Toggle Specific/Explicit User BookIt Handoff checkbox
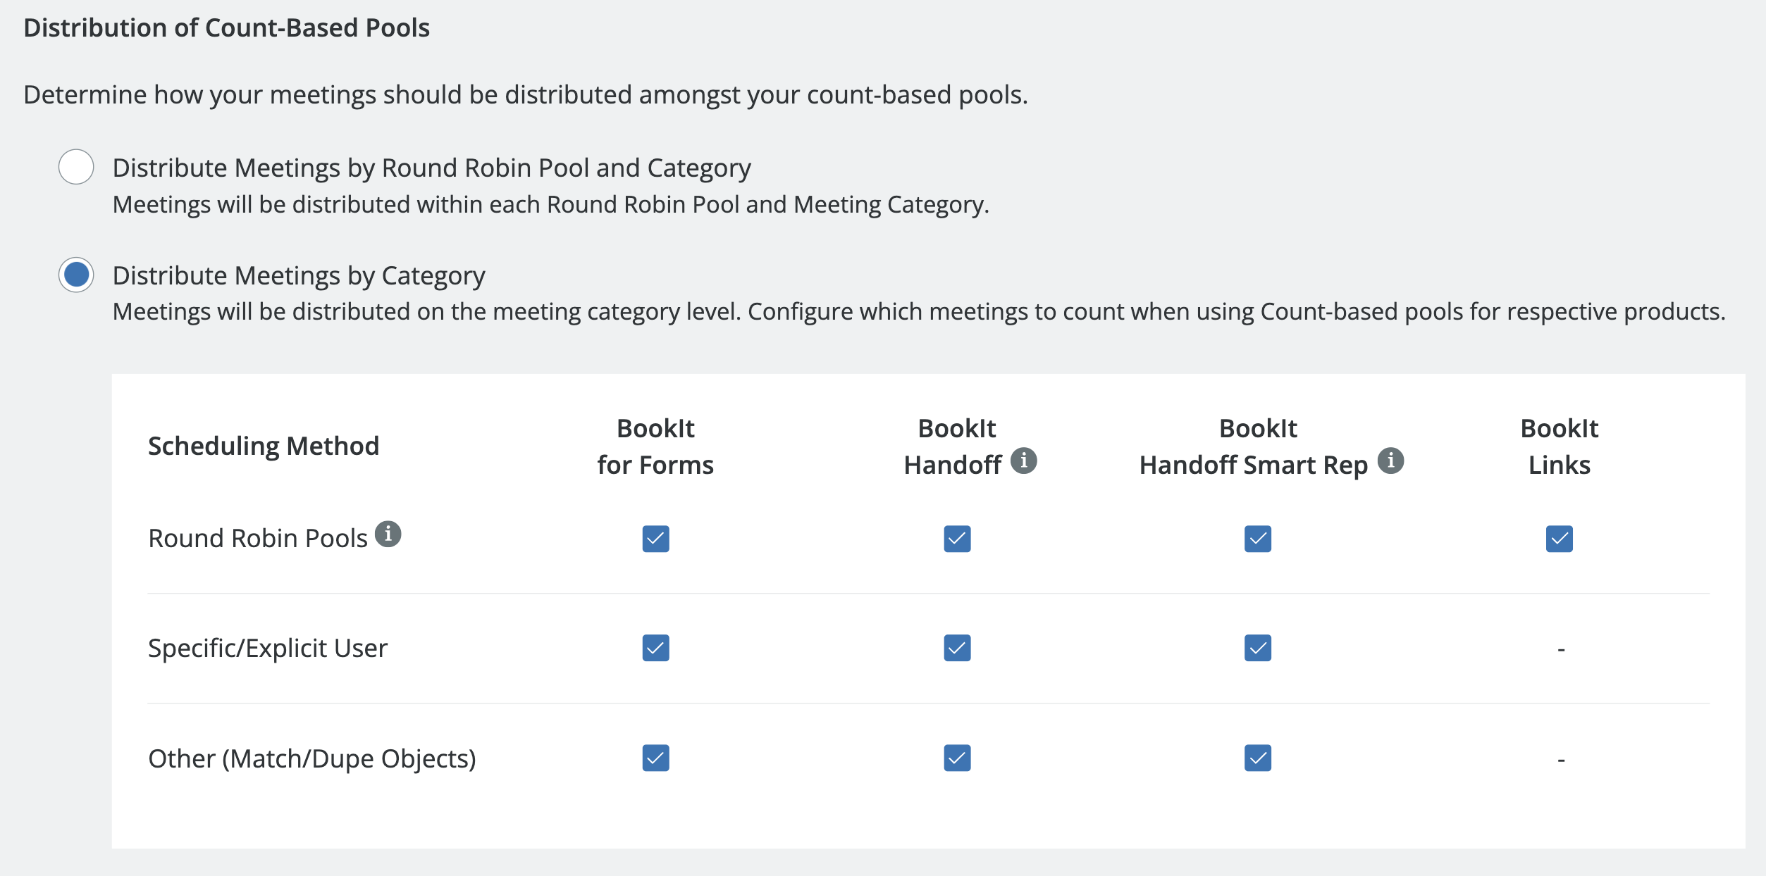The image size is (1766, 876). (x=957, y=648)
